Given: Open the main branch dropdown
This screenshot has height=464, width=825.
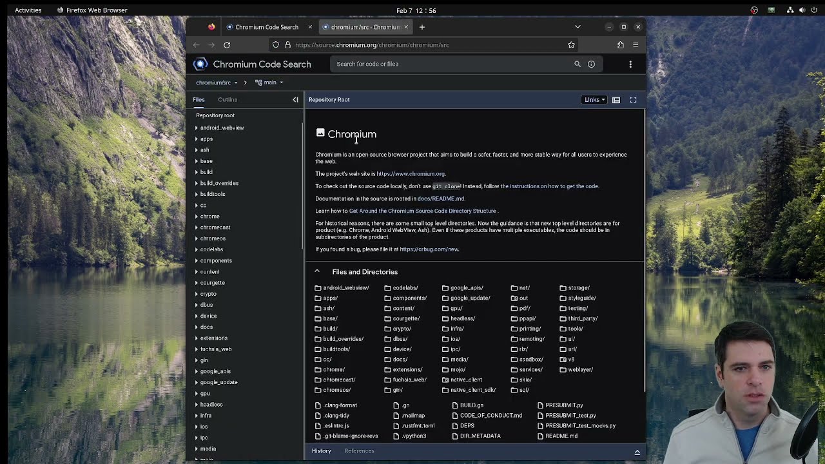Looking at the screenshot, I should [269, 82].
